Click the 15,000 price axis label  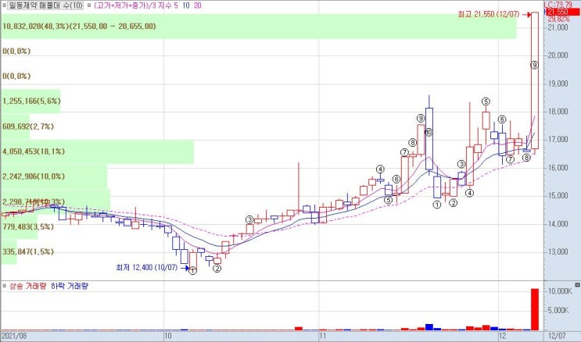click(558, 195)
